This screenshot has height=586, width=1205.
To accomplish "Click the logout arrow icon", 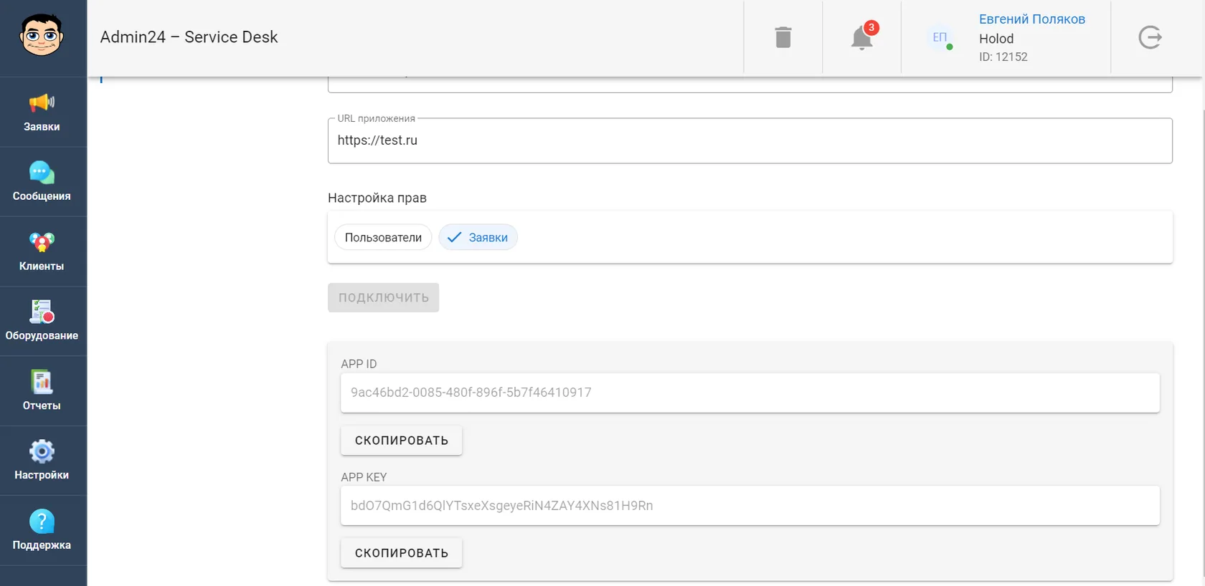I will coord(1150,37).
